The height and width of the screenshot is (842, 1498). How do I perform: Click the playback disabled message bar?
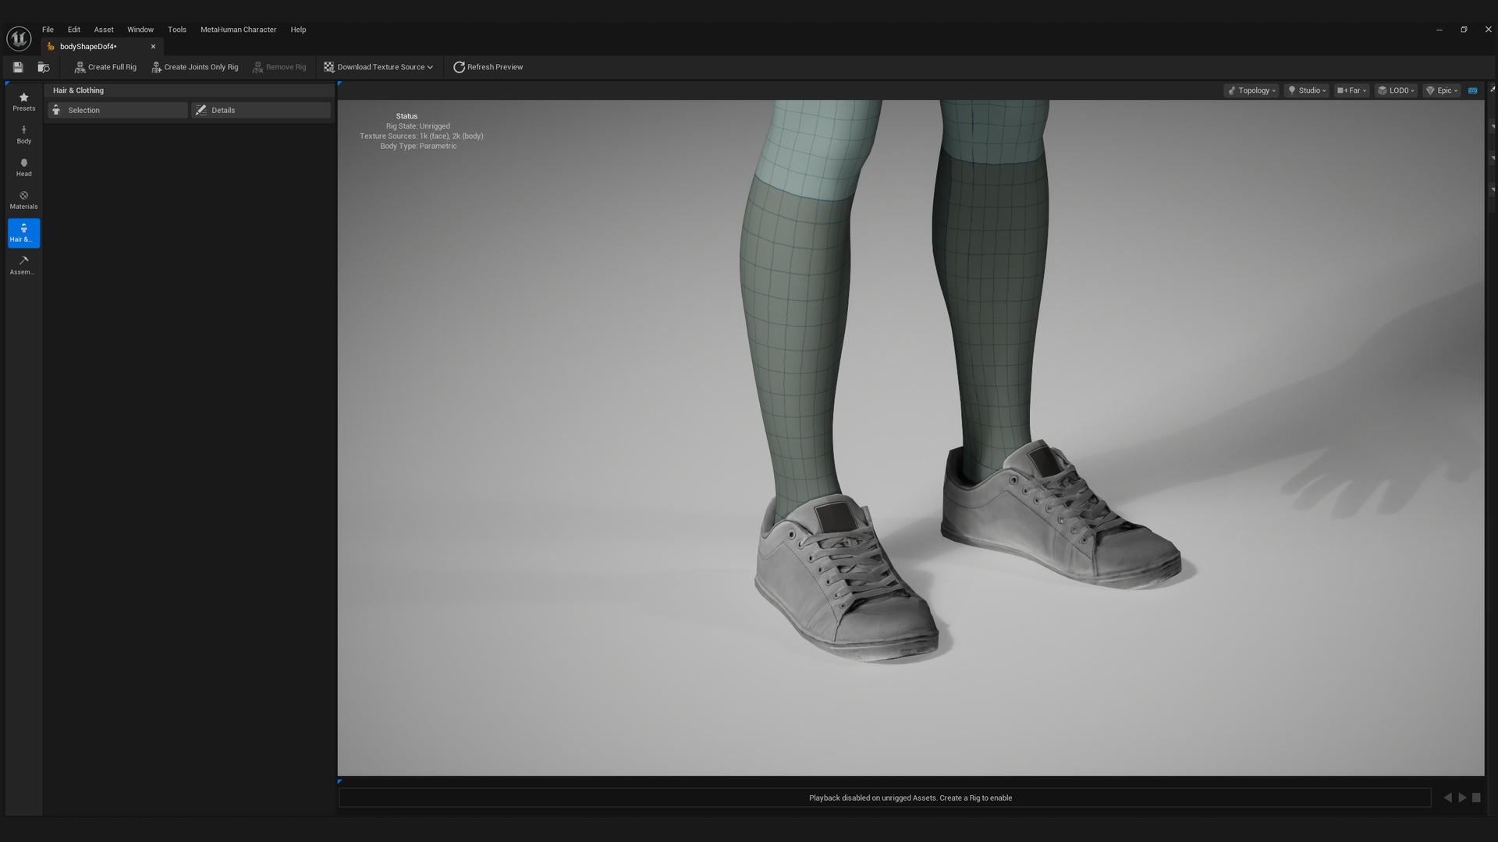click(885, 798)
